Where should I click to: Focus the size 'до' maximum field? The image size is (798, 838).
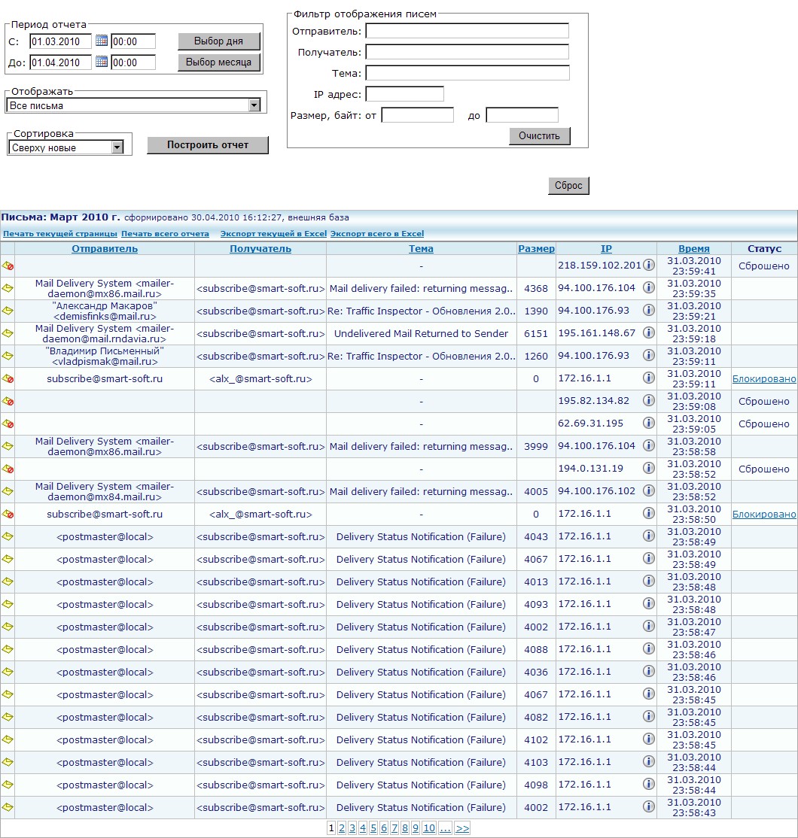(522, 115)
